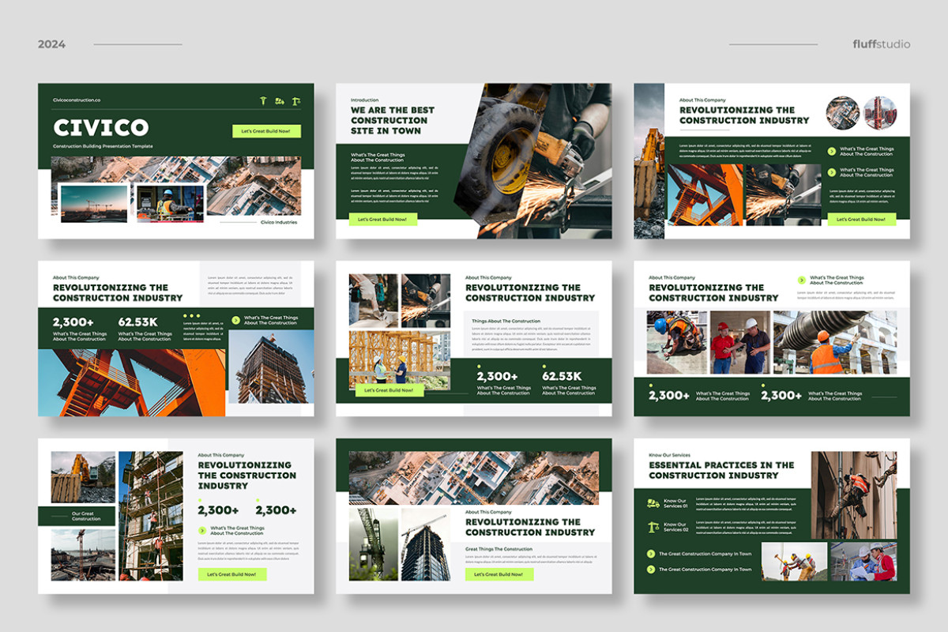Select the second green bullet beside What's The Great Things
Viewport: 948px width, 632px height.
(x=764, y=385)
